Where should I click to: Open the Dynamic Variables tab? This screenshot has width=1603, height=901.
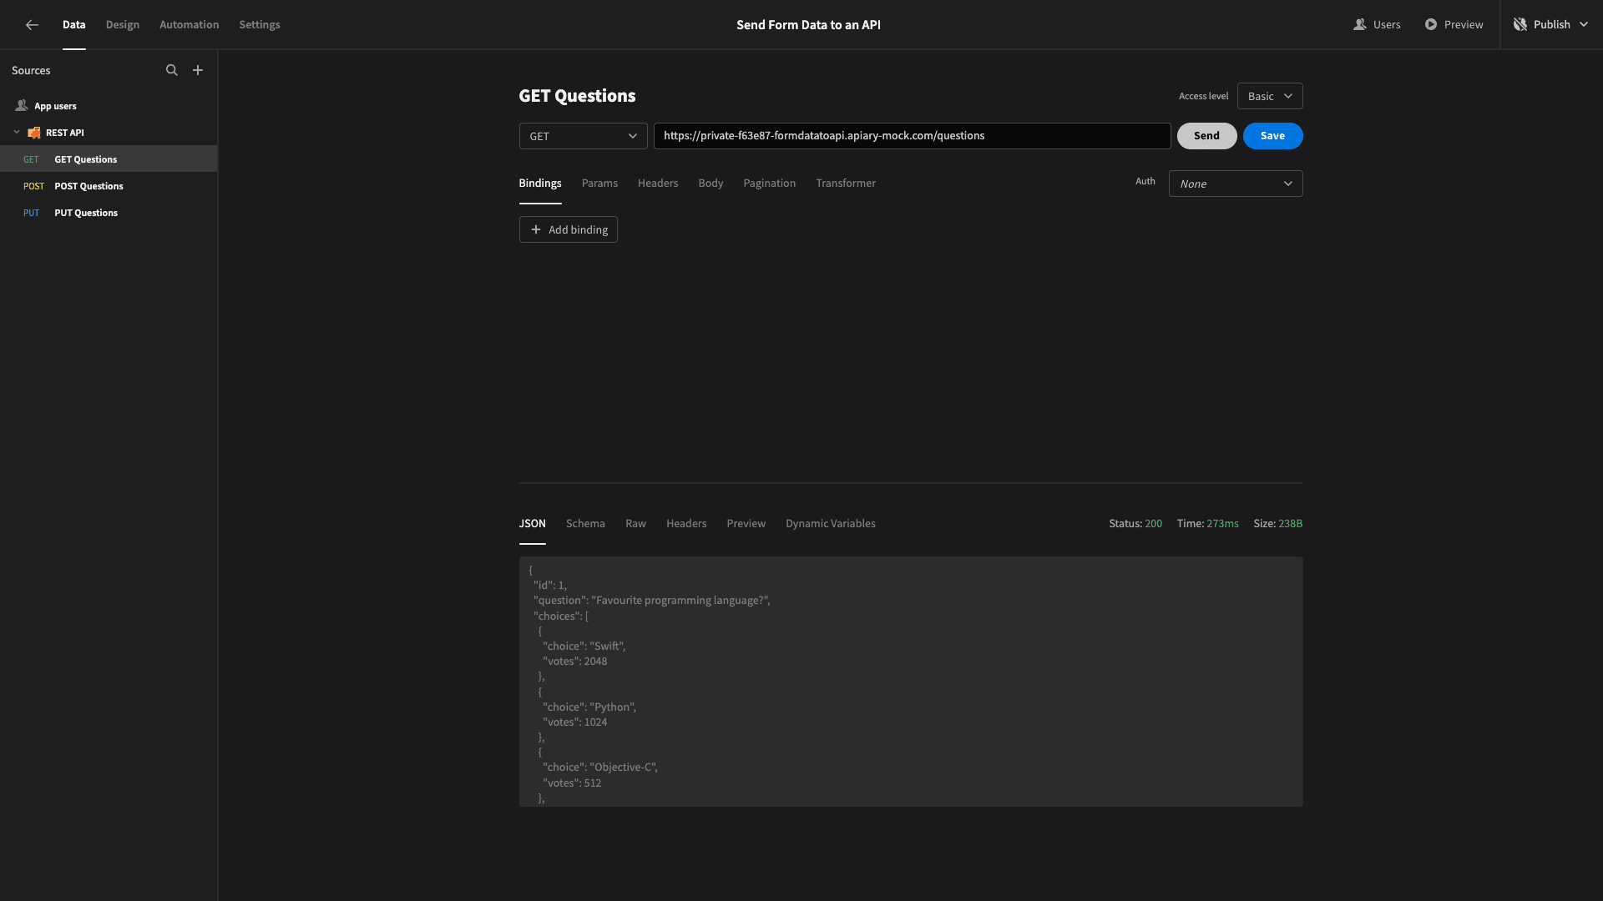point(831,524)
